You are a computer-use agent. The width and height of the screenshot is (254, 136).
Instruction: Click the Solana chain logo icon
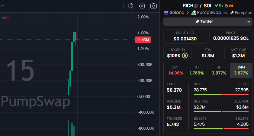tap(166, 12)
